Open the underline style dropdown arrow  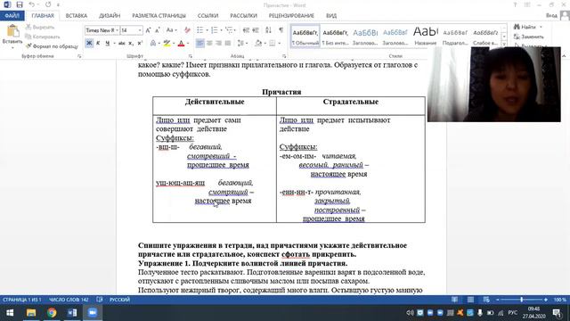point(114,44)
